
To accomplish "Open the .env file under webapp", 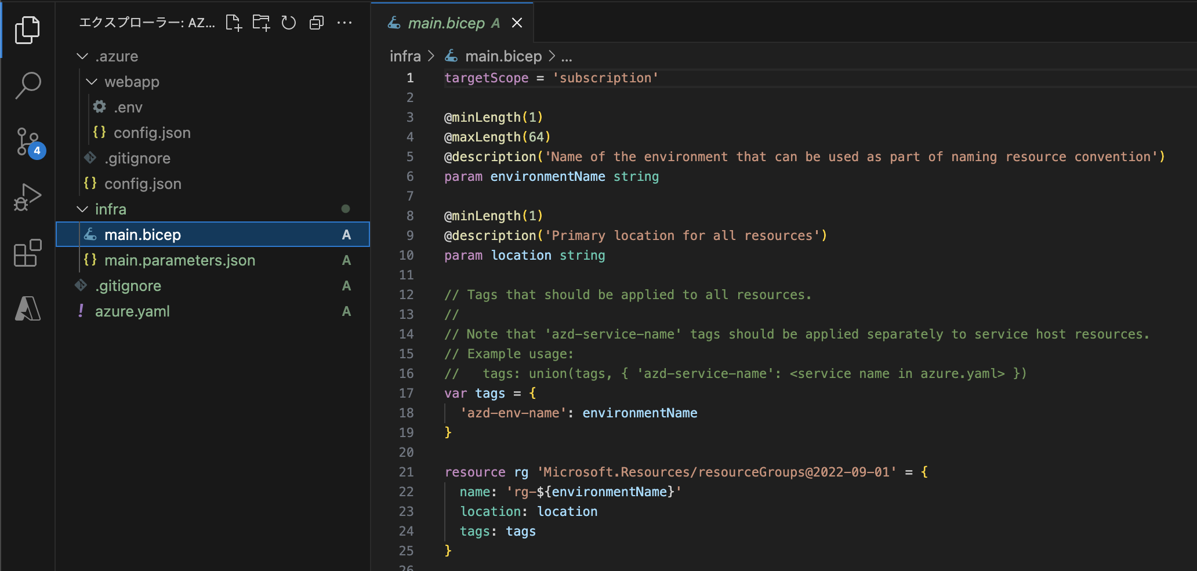I will 213,107.
